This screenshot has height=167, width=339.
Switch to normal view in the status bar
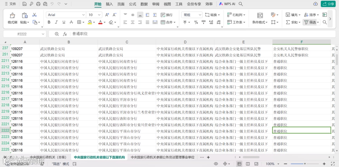pos(239,164)
